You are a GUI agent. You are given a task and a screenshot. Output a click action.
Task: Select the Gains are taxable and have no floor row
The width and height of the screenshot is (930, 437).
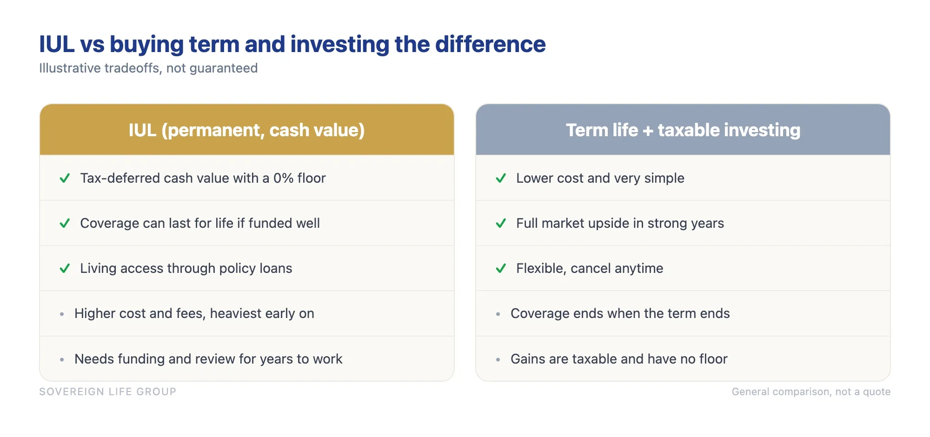pyautogui.click(x=683, y=358)
